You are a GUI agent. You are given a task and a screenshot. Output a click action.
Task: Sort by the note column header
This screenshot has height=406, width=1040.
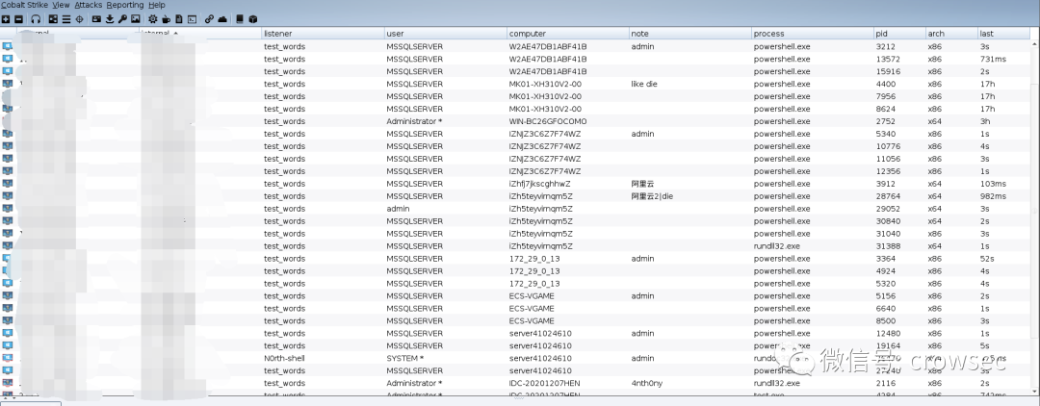tap(690, 33)
